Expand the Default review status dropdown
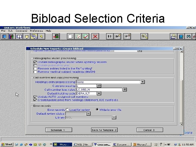Screen dimensions: 196x147 click(88, 114)
